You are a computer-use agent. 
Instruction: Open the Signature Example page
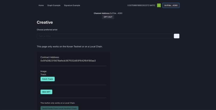tap(72, 5)
